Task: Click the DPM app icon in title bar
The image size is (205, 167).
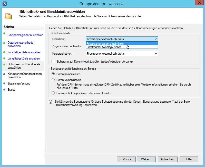Action: [4, 4]
